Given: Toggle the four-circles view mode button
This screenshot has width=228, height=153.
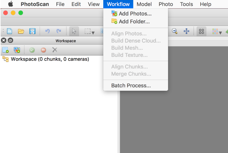Looking at the screenshot, I should [x=201, y=31].
